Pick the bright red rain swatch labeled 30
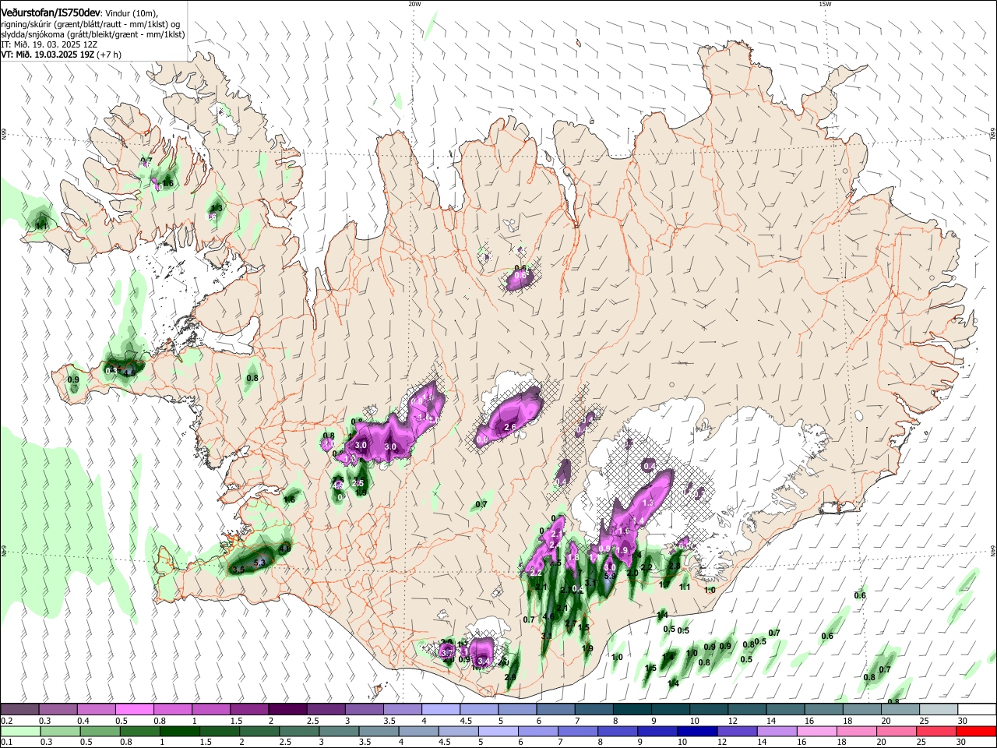 (977, 732)
